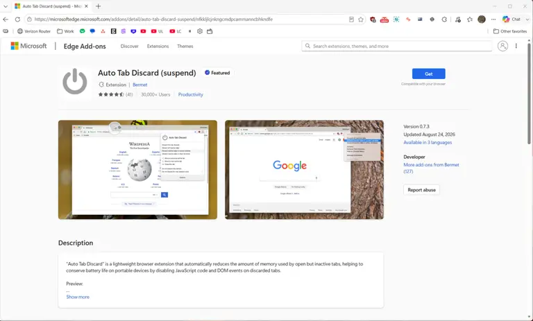Image resolution: width=533 pixels, height=321 pixels.
Task: Click the blue picture extension icon
Action: (x=420, y=19)
